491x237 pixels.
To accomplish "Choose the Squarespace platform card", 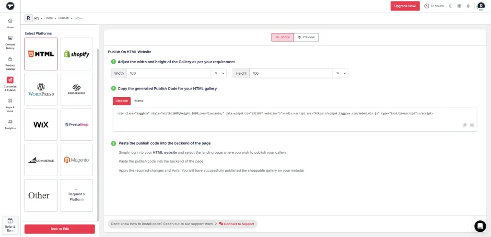I will (76, 89).
